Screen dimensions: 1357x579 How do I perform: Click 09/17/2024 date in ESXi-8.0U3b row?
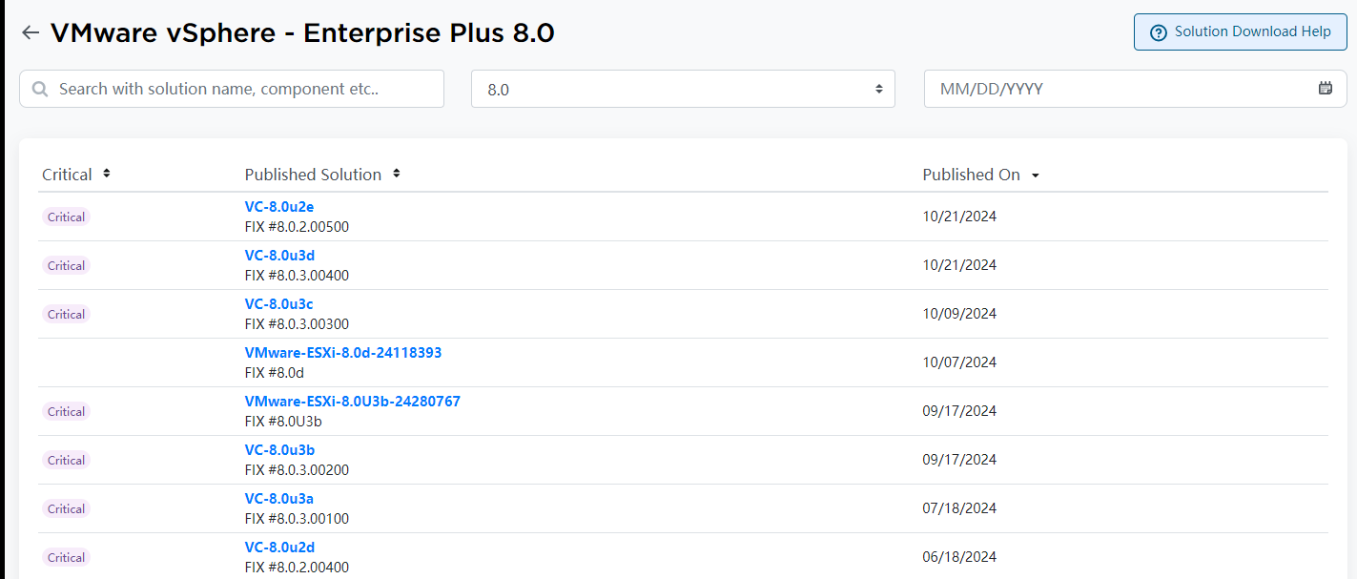click(959, 411)
